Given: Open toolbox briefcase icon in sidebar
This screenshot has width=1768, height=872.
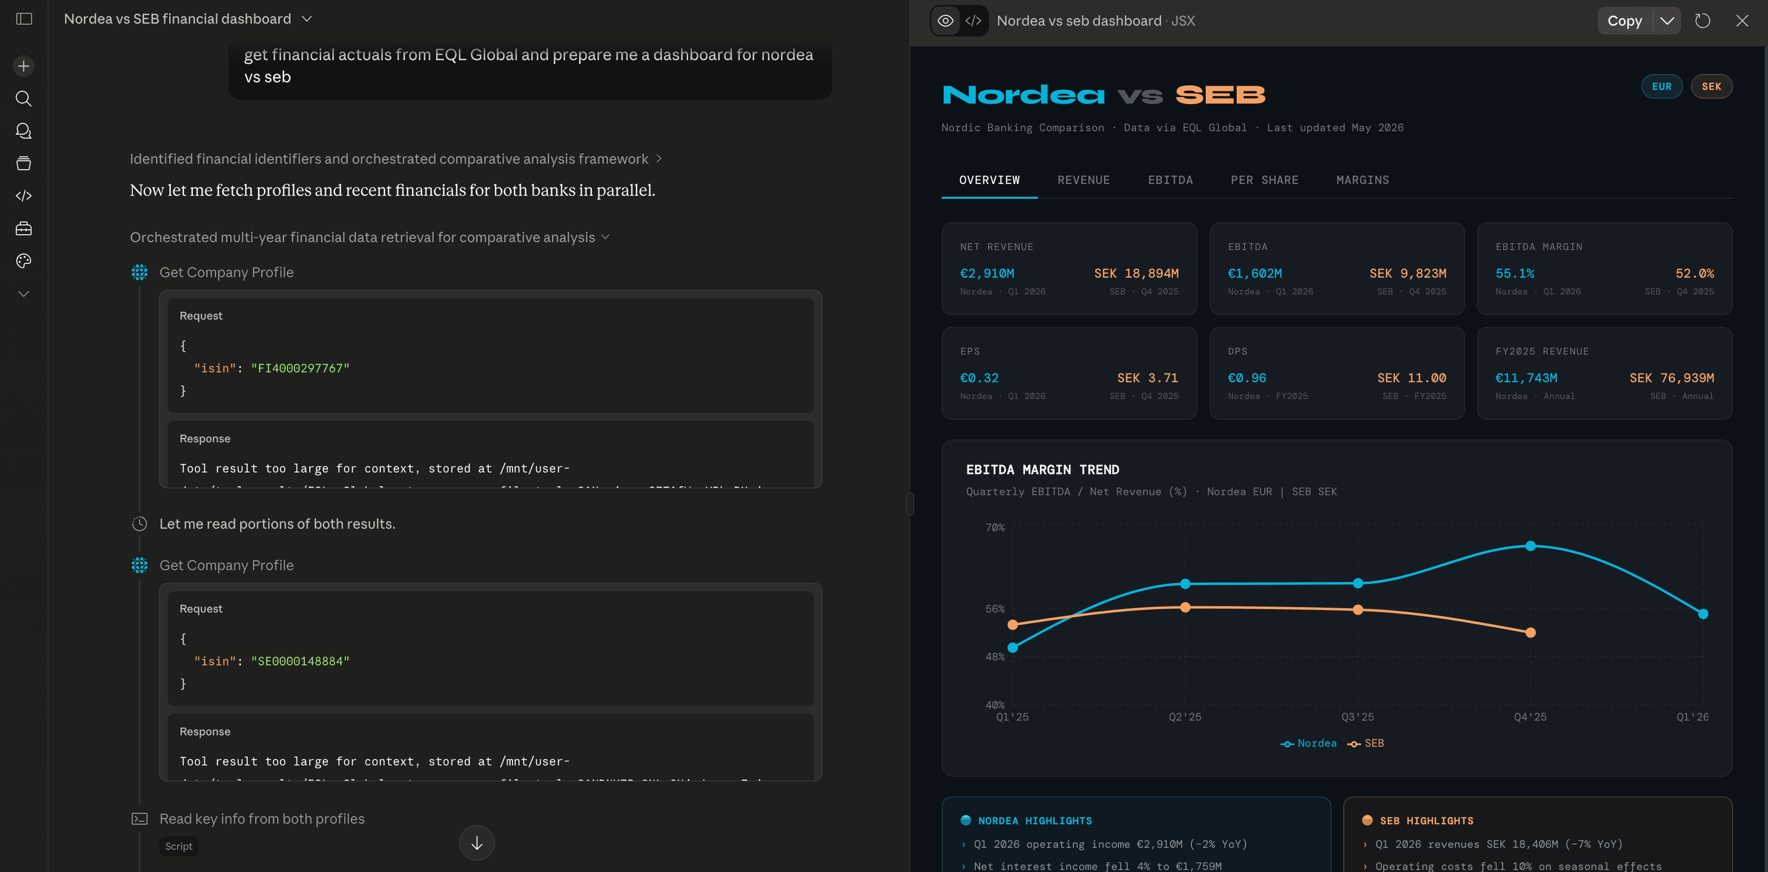Looking at the screenshot, I should pyautogui.click(x=24, y=228).
